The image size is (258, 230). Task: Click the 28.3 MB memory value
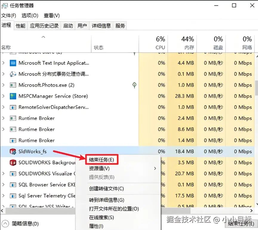184,96
